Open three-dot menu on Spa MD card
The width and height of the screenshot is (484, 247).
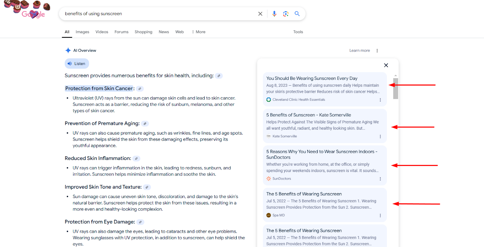coord(380,215)
